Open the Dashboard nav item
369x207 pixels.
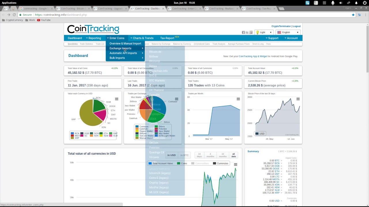pos(75,38)
